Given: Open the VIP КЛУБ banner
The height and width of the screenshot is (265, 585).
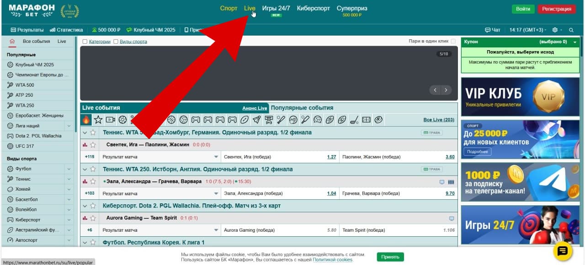Looking at the screenshot, I should tap(520, 96).
